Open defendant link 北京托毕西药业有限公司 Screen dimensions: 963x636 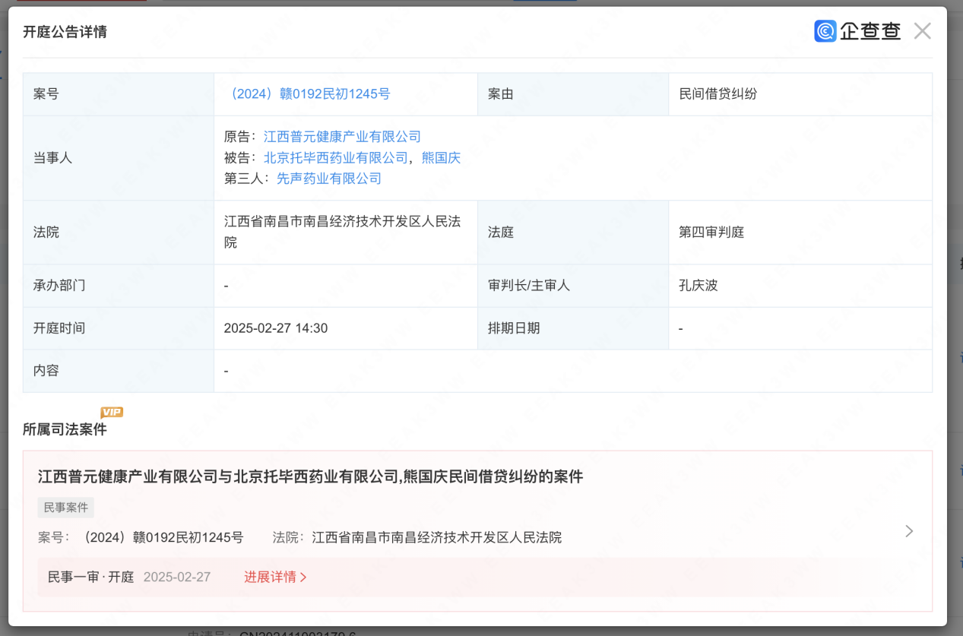(333, 157)
